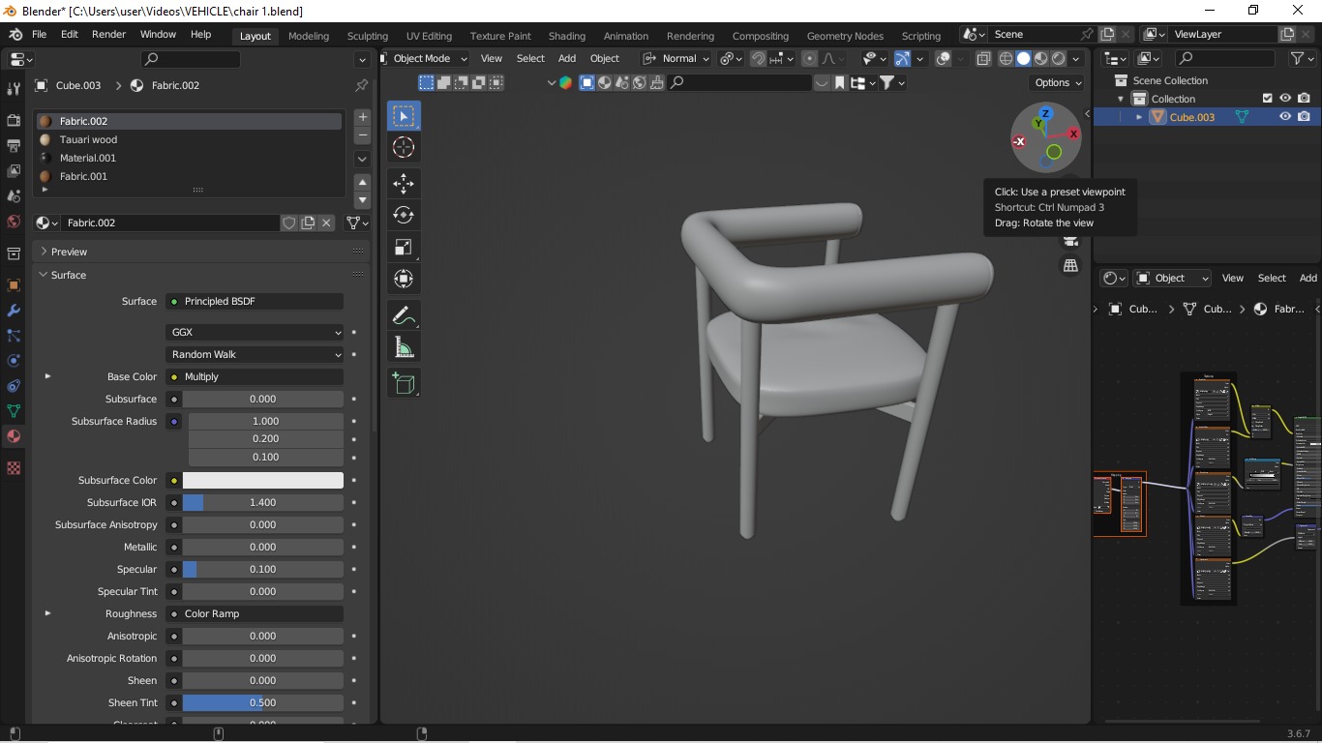Select the Rotate tool
Viewport: 1322px width, 743px height.
coord(404,215)
